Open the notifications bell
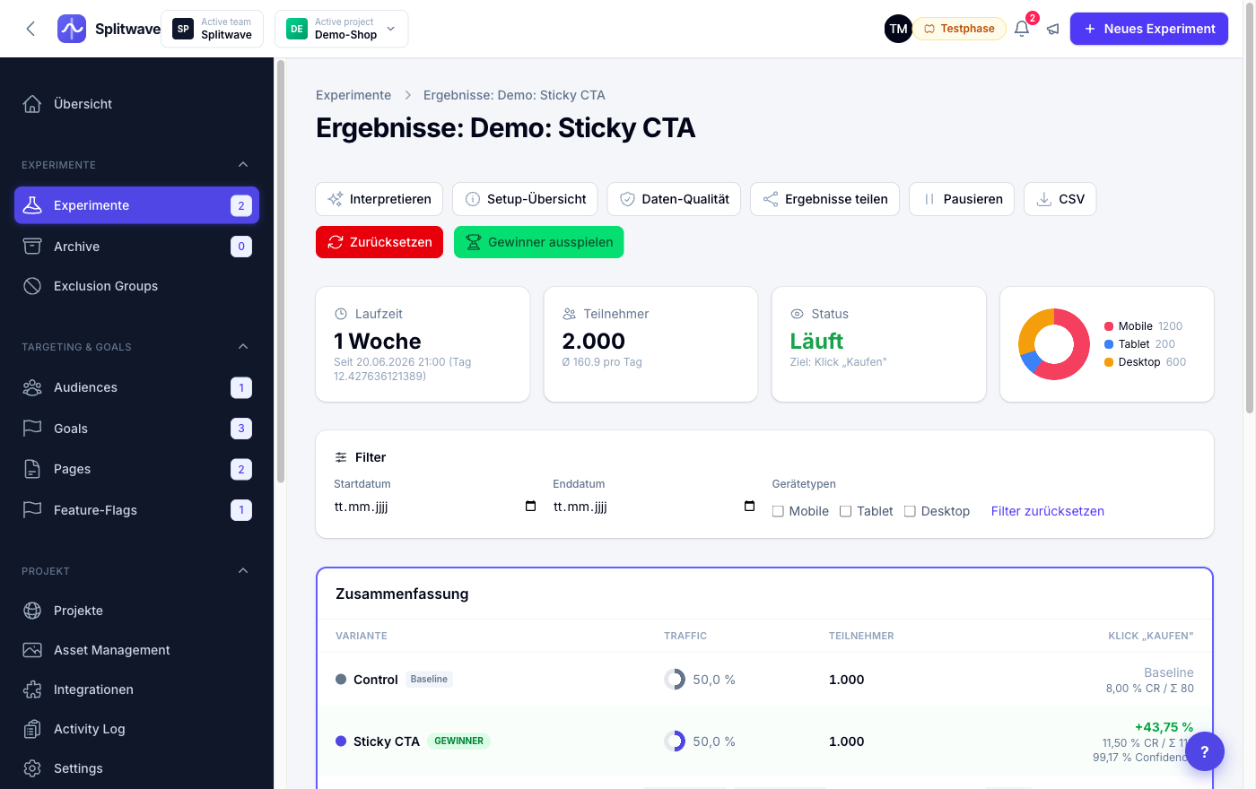The width and height of the screenshot is (1256, 789). coord(1022,29)
